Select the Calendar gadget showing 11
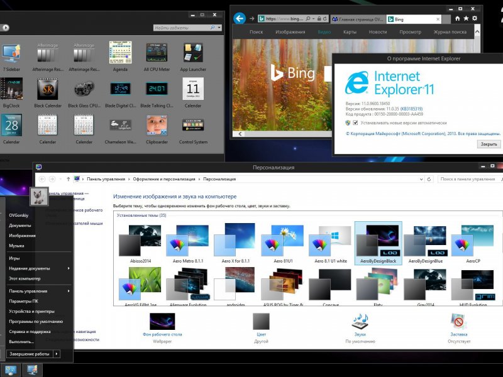The height and width of the screenshot is (377, 503). click(193, 92)
